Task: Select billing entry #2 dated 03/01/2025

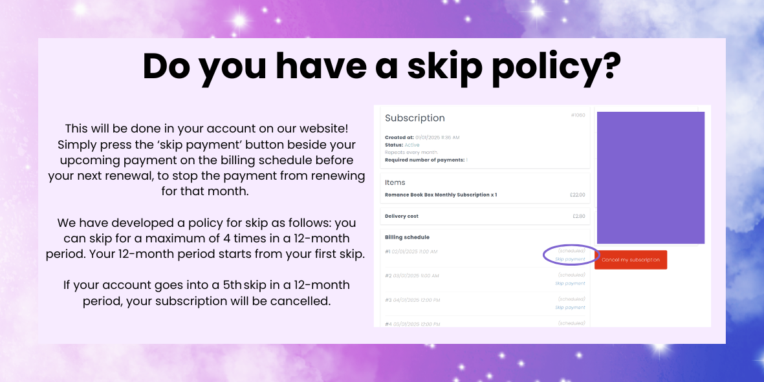Action: (x=411, y=276)
